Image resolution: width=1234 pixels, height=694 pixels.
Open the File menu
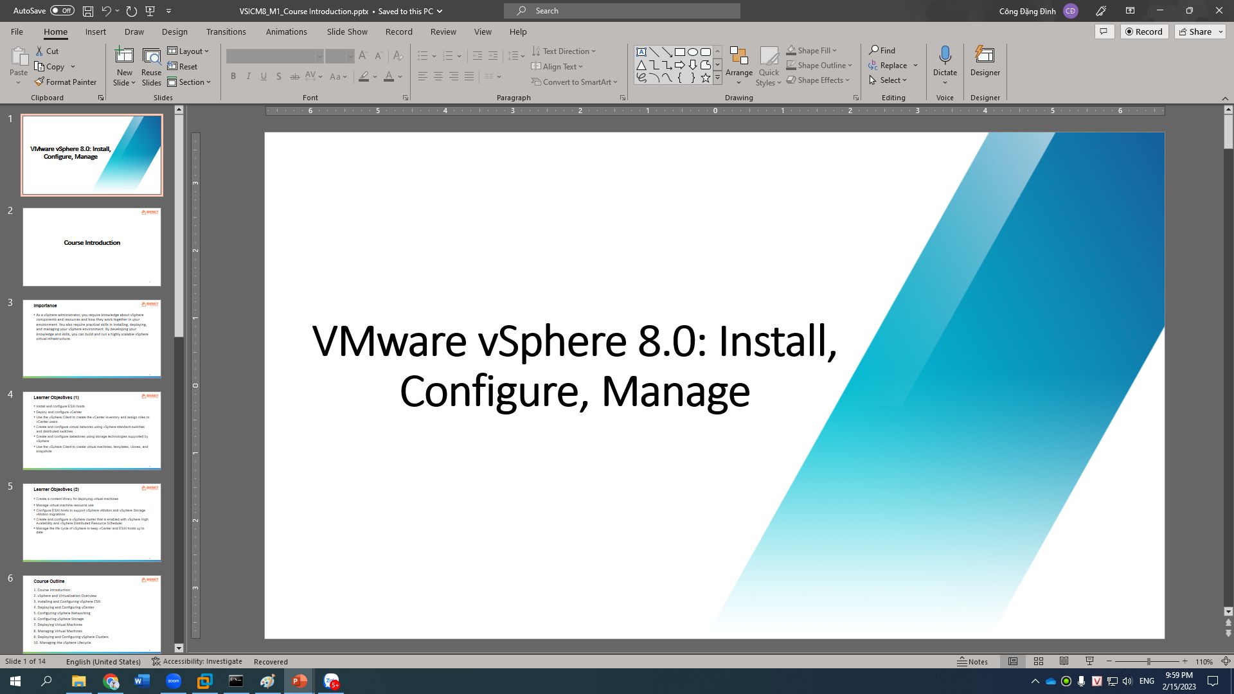[x=17, y=31]
